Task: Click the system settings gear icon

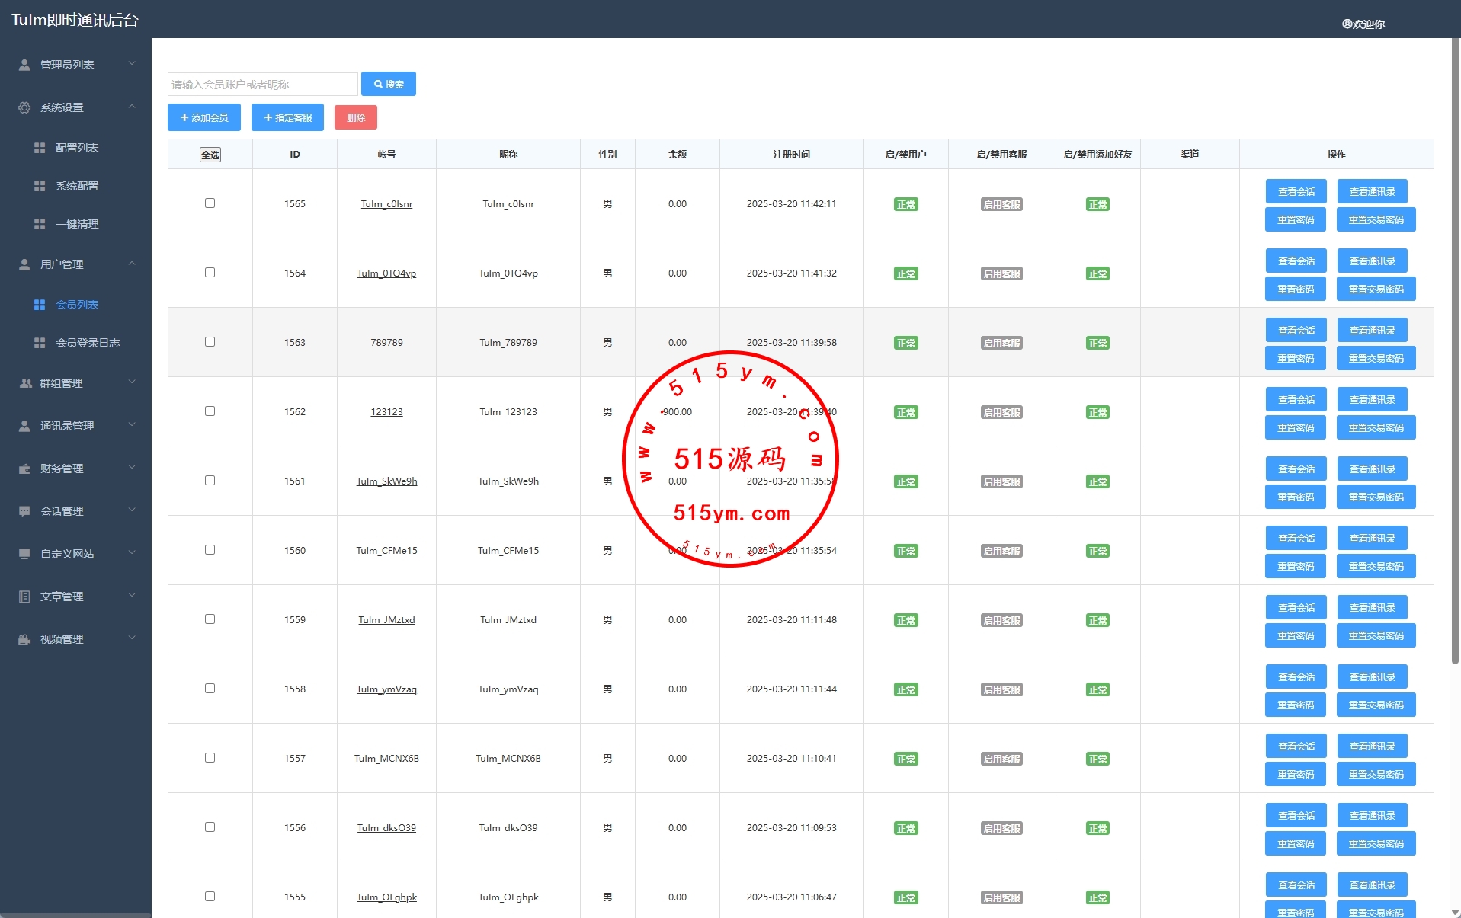Action: coord(24,107)
